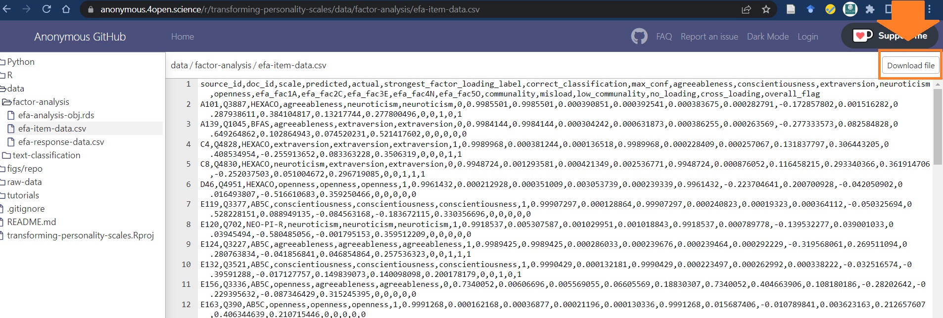Click the Download file button

[910, 65]
